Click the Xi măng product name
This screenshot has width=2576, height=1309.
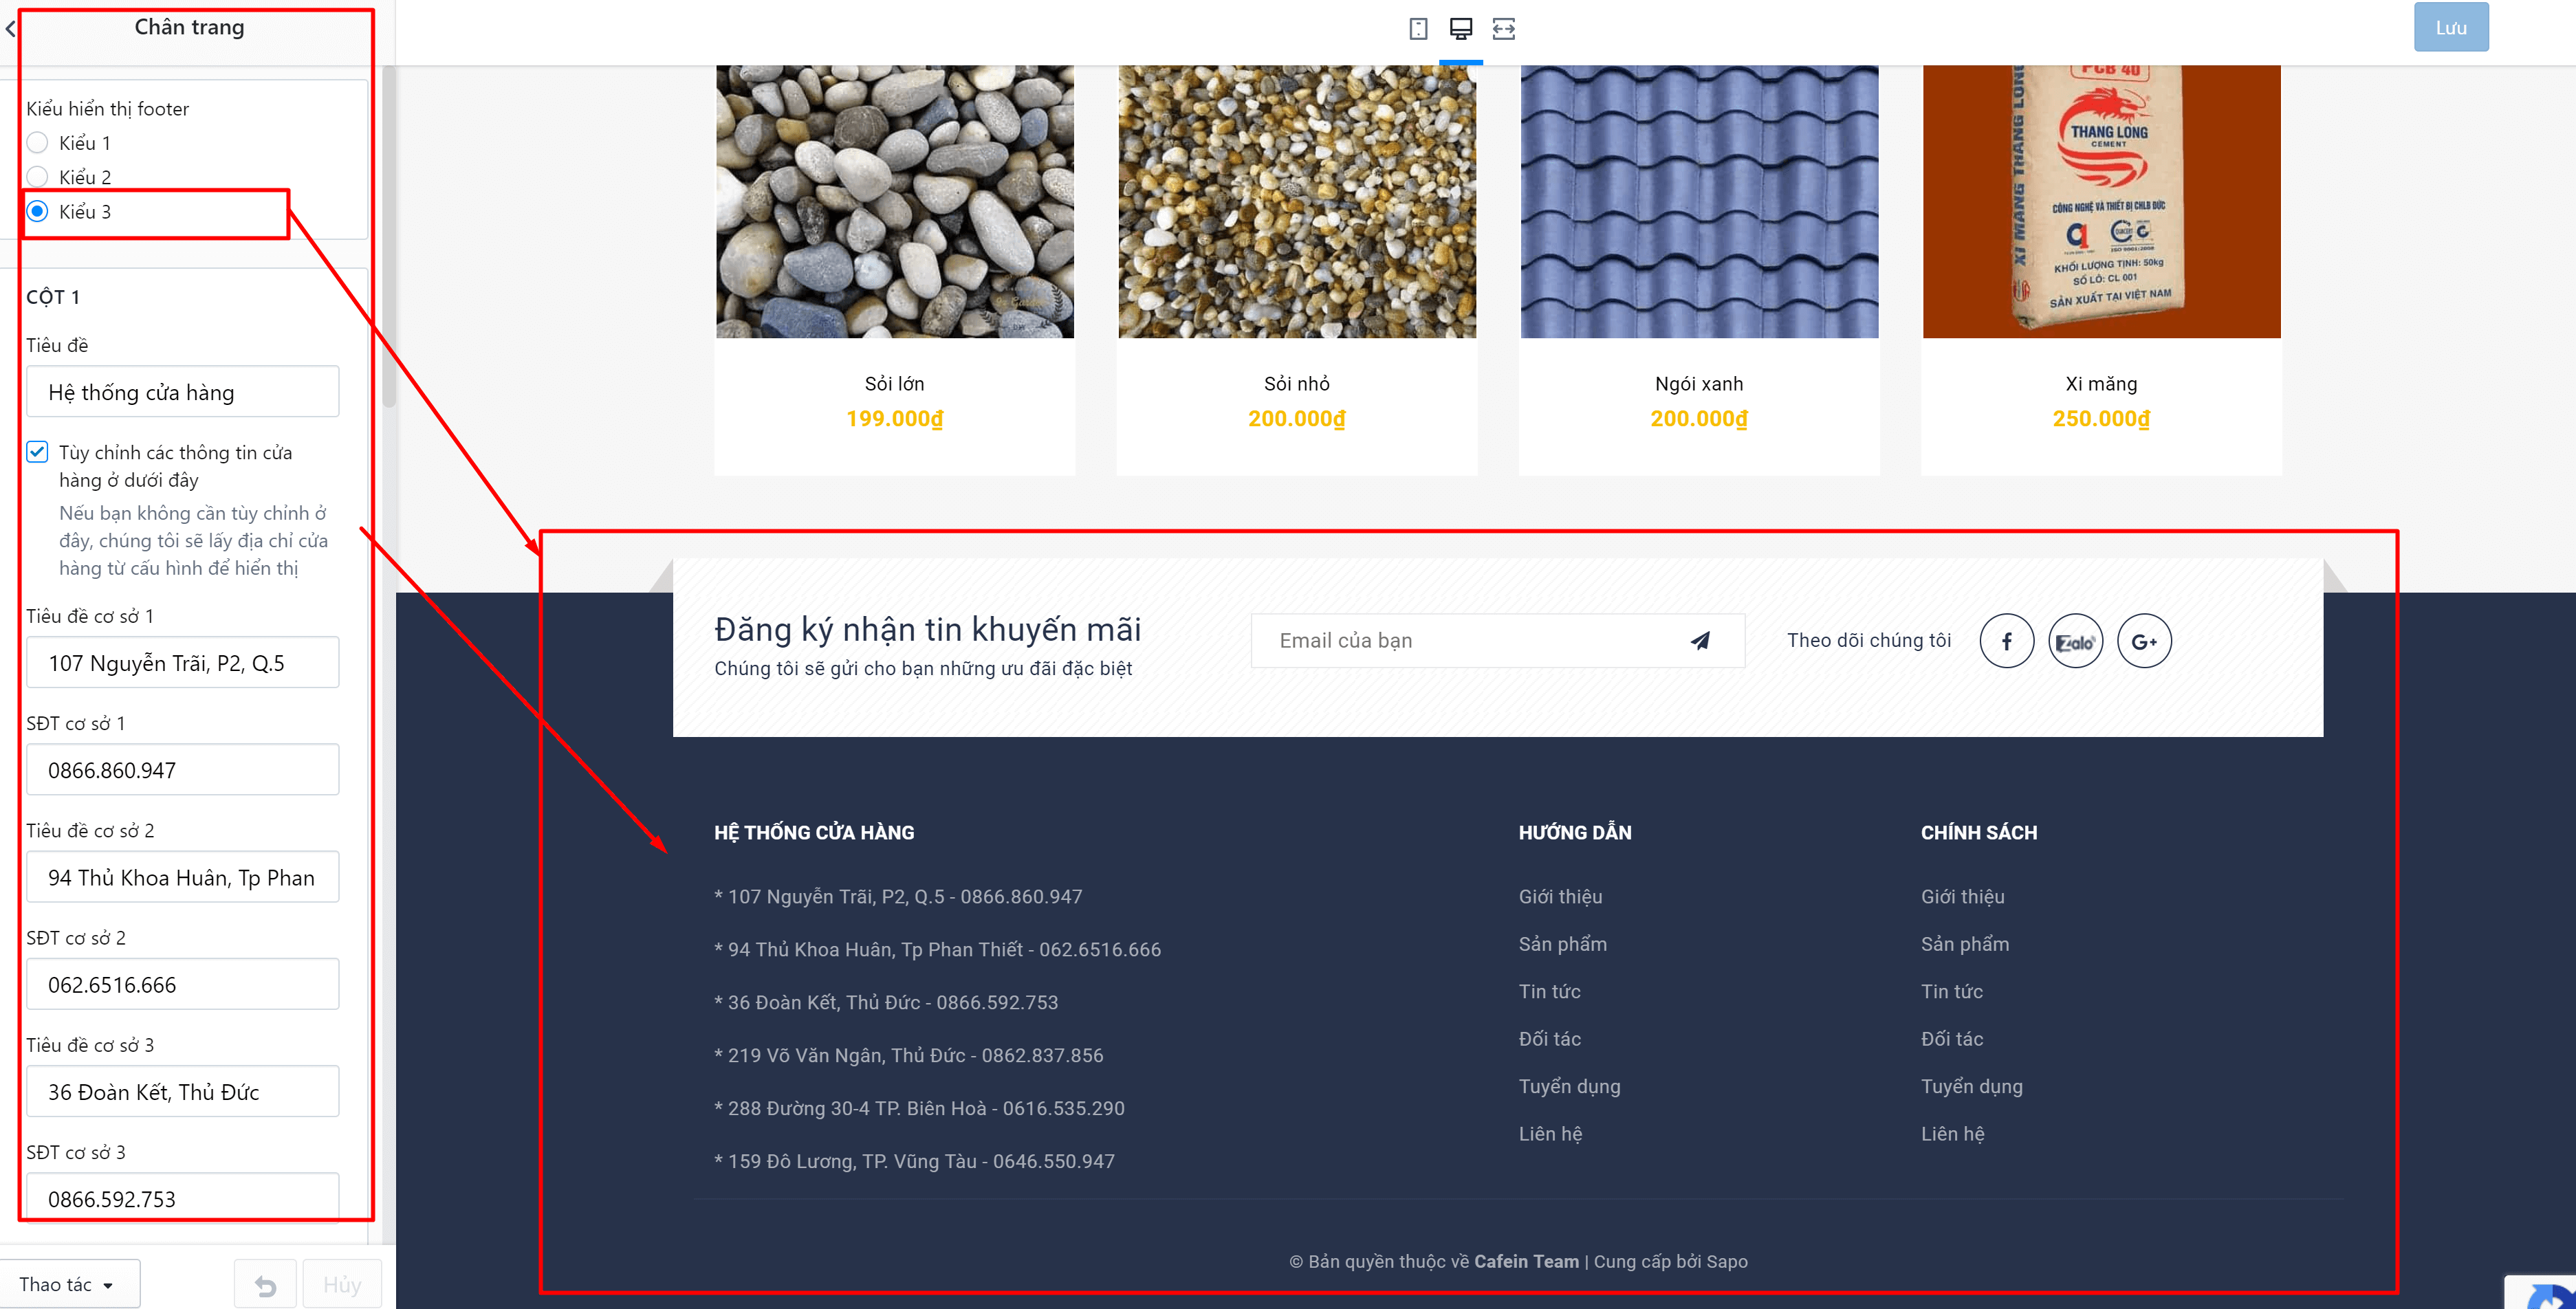point(2102,384)
